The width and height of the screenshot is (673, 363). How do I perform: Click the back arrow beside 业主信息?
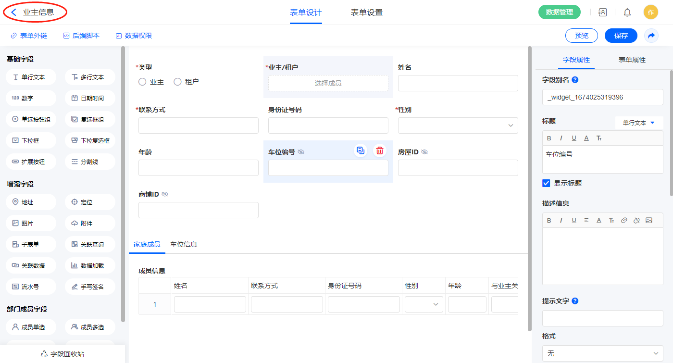coord(14,13)
